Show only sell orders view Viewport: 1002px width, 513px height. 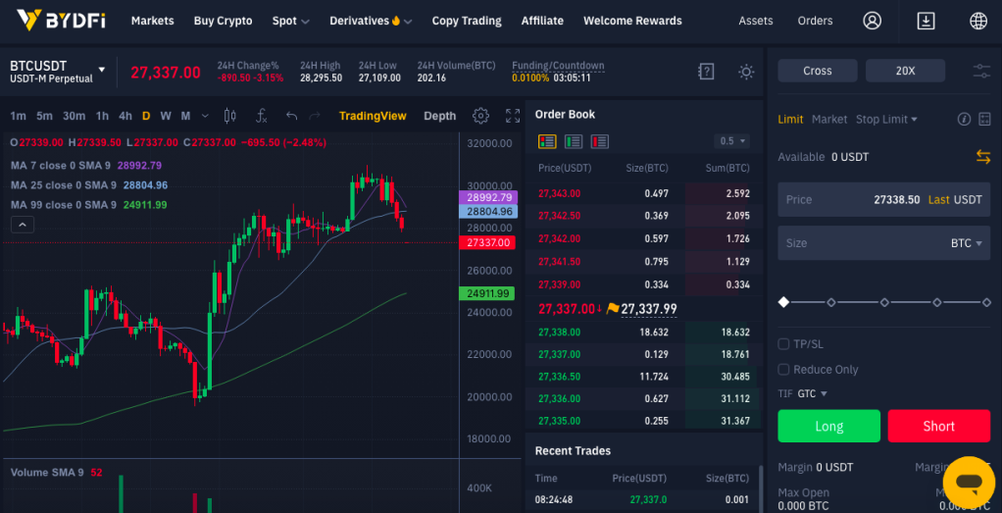599,141
